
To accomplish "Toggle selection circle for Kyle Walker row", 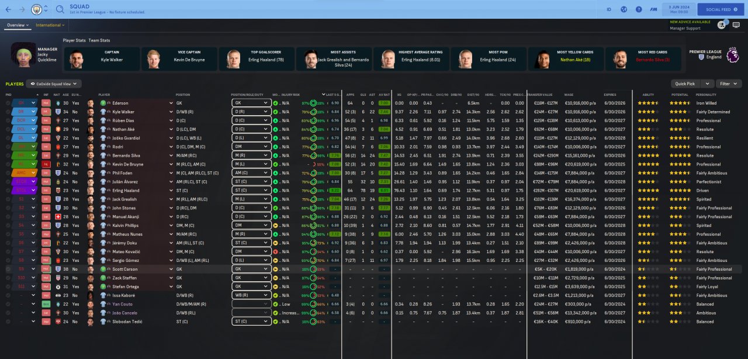I will [x=8, y=112].
